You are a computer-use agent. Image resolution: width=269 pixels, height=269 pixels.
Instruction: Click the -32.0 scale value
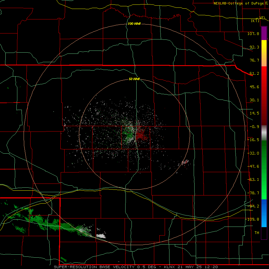pyautogui.click(x=253, y=153)
